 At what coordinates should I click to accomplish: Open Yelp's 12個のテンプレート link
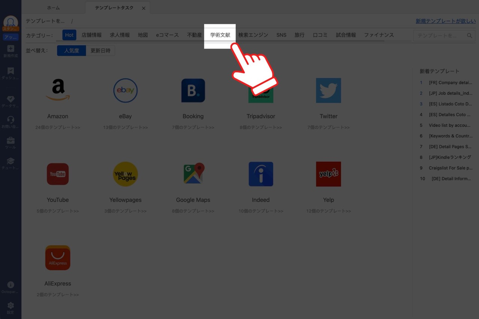pos(328,211)
